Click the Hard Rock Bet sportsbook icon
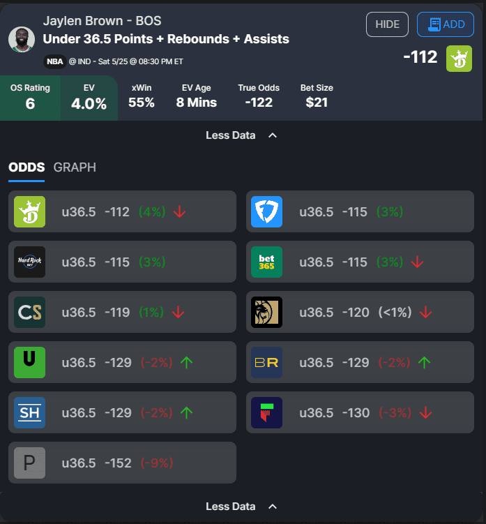 30,262
